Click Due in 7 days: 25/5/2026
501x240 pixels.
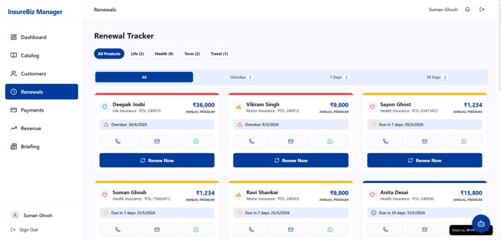tap(291, 213)
